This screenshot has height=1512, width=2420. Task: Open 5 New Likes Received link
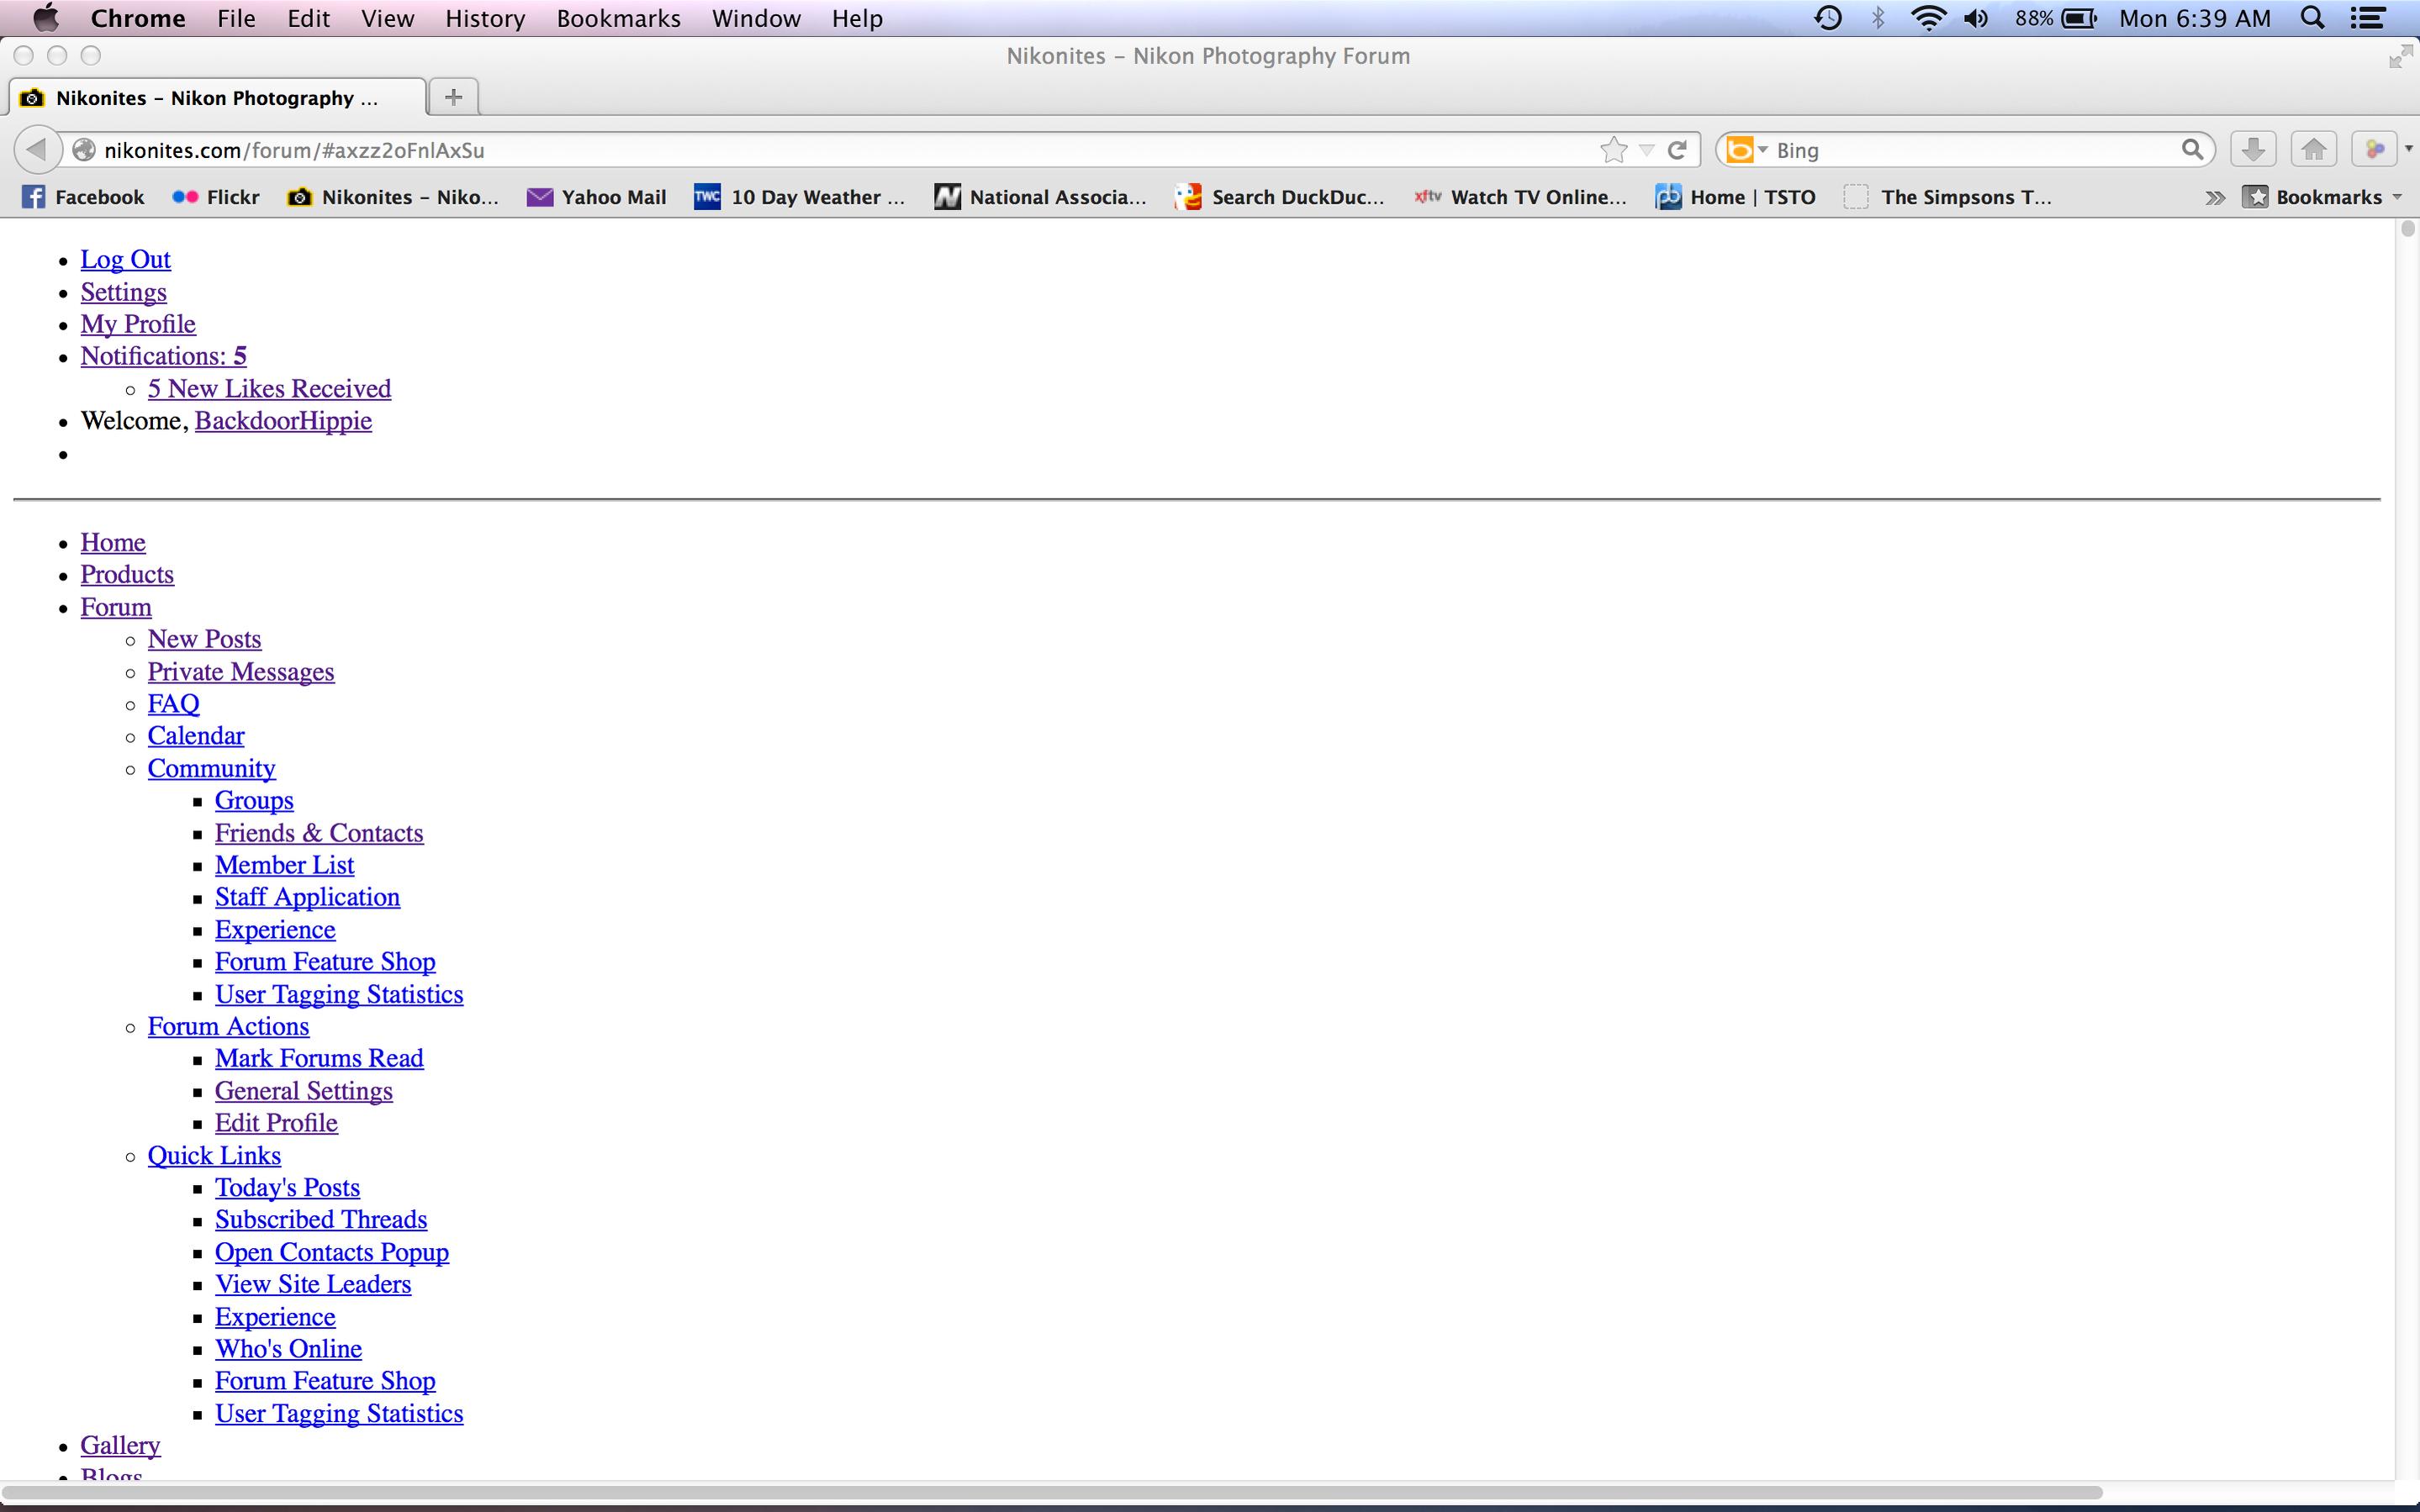269,388
